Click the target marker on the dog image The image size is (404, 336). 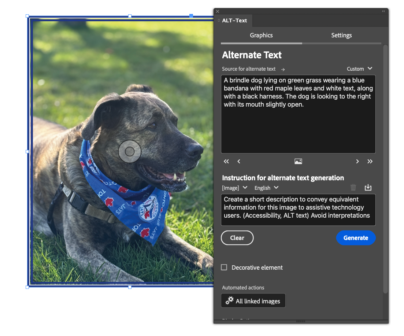point(130,151)
